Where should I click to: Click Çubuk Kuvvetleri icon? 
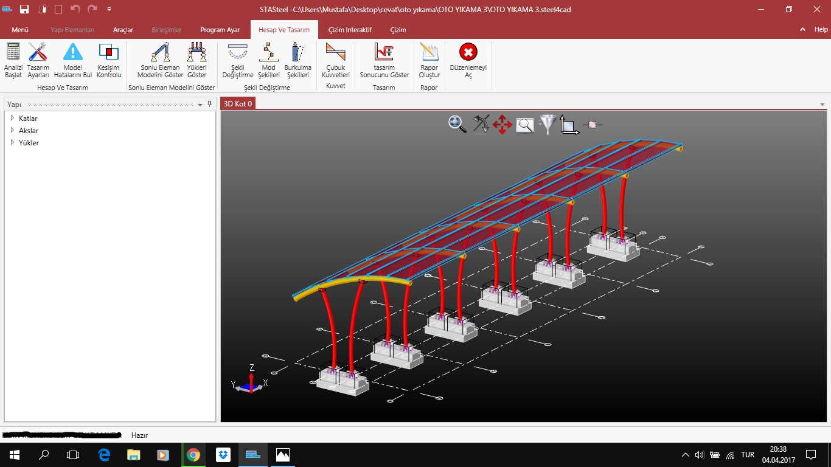[x=335, y=53]
